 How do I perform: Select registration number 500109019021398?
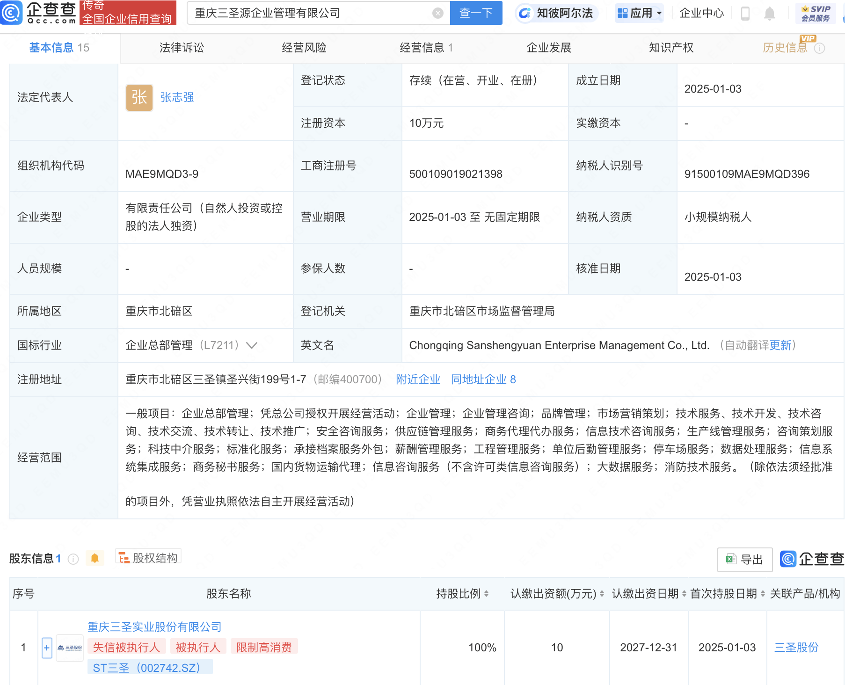(x=456, y=174)
